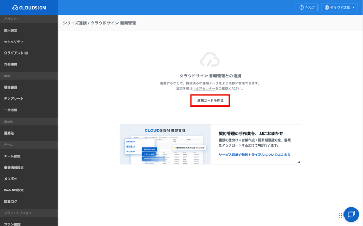363x226 pixels.
Task: Click the CLOUDSIGN logo
Action: 29,8
